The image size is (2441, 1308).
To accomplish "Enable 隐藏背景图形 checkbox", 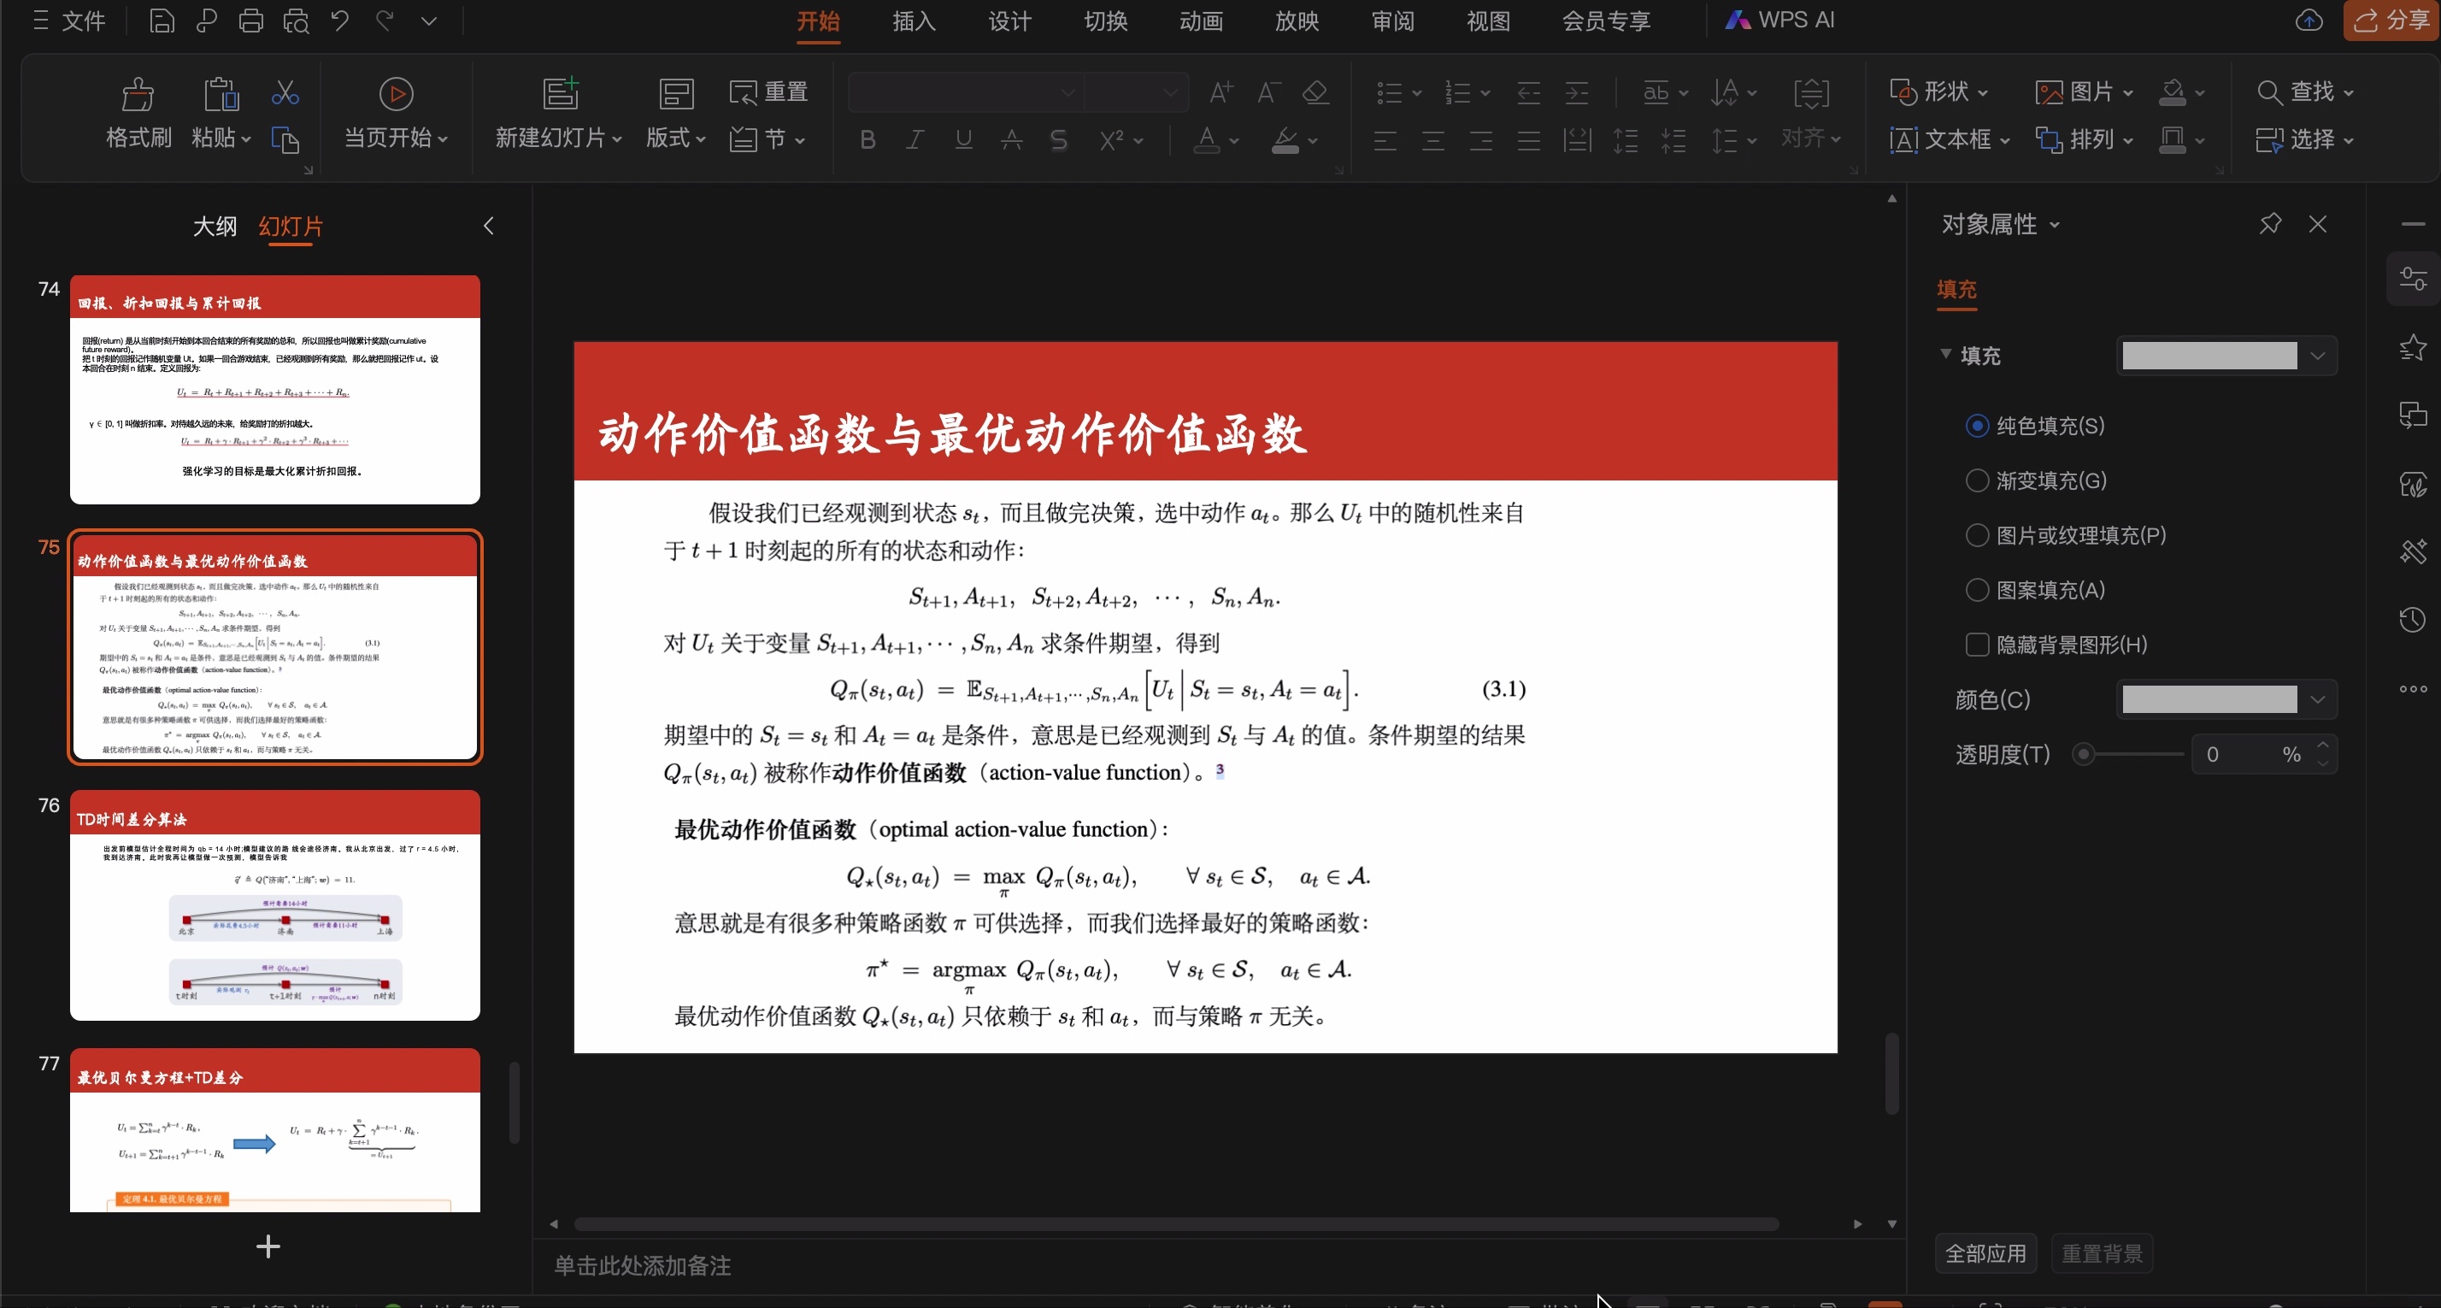I will tap(1979, 644).
